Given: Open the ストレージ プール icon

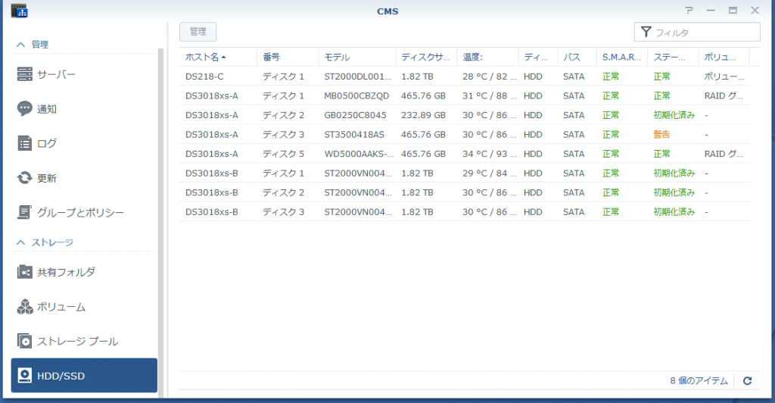Looking at the screenshot, I should point(24,341).
